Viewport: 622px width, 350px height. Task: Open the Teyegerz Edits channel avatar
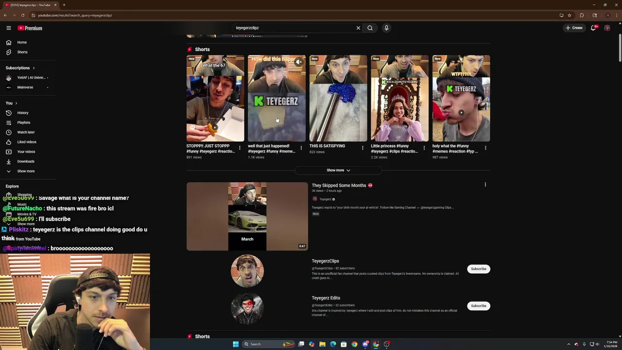(x=247, y=308)
